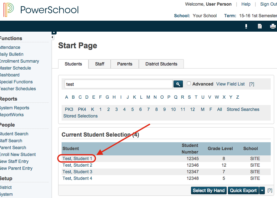Click the magnifying glass search button
Image resolution: width=277 pixels, height=198 pixels.
point(178,84)
